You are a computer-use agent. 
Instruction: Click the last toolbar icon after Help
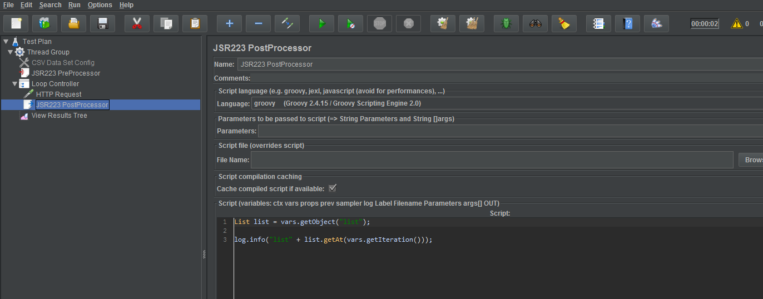(656, 23)
